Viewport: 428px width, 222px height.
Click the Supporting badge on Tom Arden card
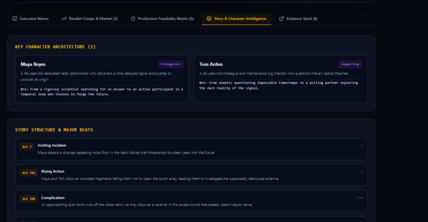point(350,64)
